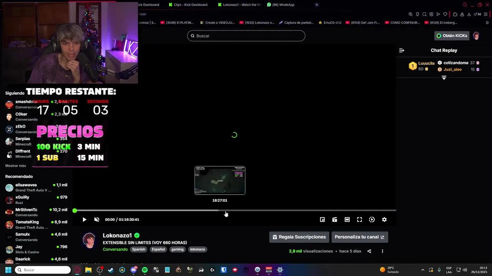Open the browser easy setup menu icon
The height and width of the screenshot is (276, 492).
click(486, 14)
